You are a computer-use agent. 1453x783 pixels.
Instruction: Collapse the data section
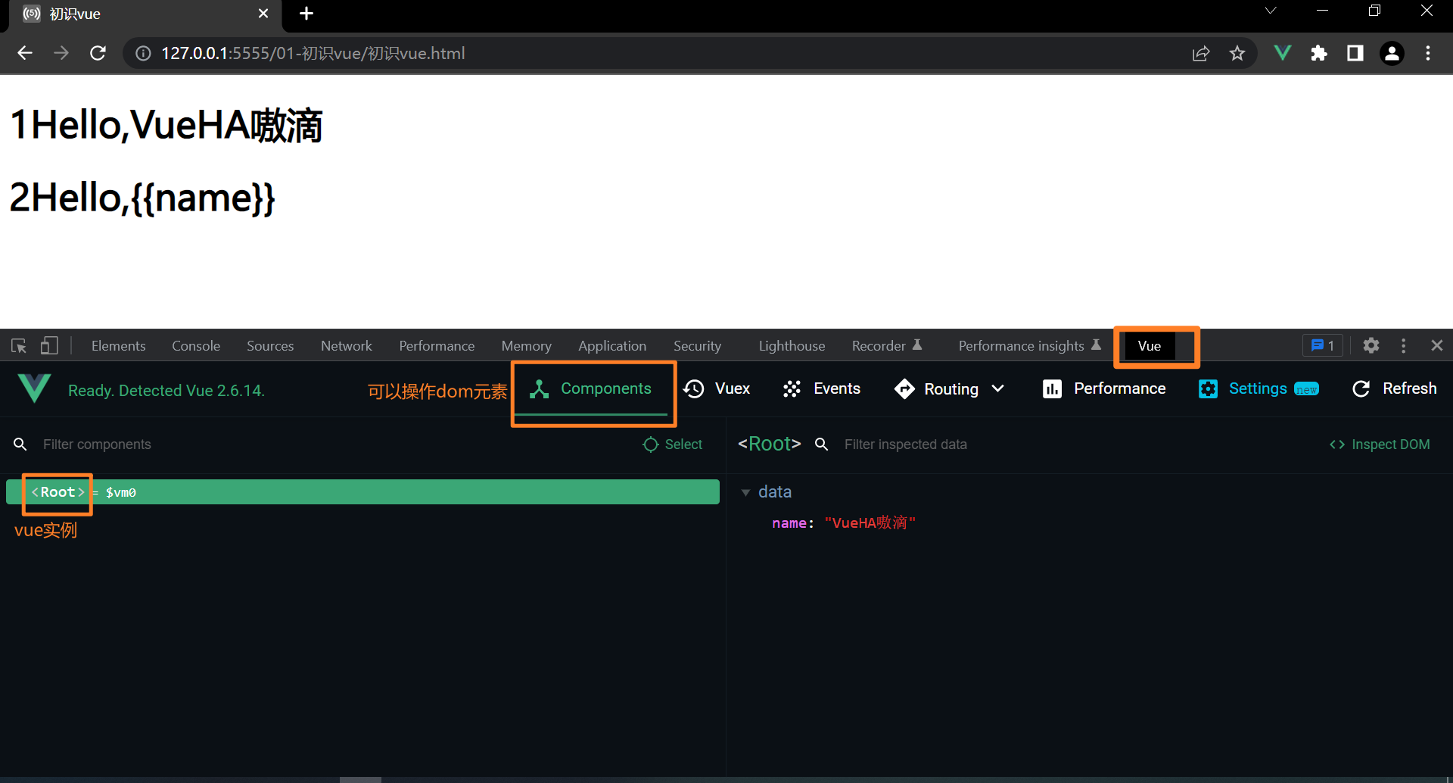pos(745,492)
